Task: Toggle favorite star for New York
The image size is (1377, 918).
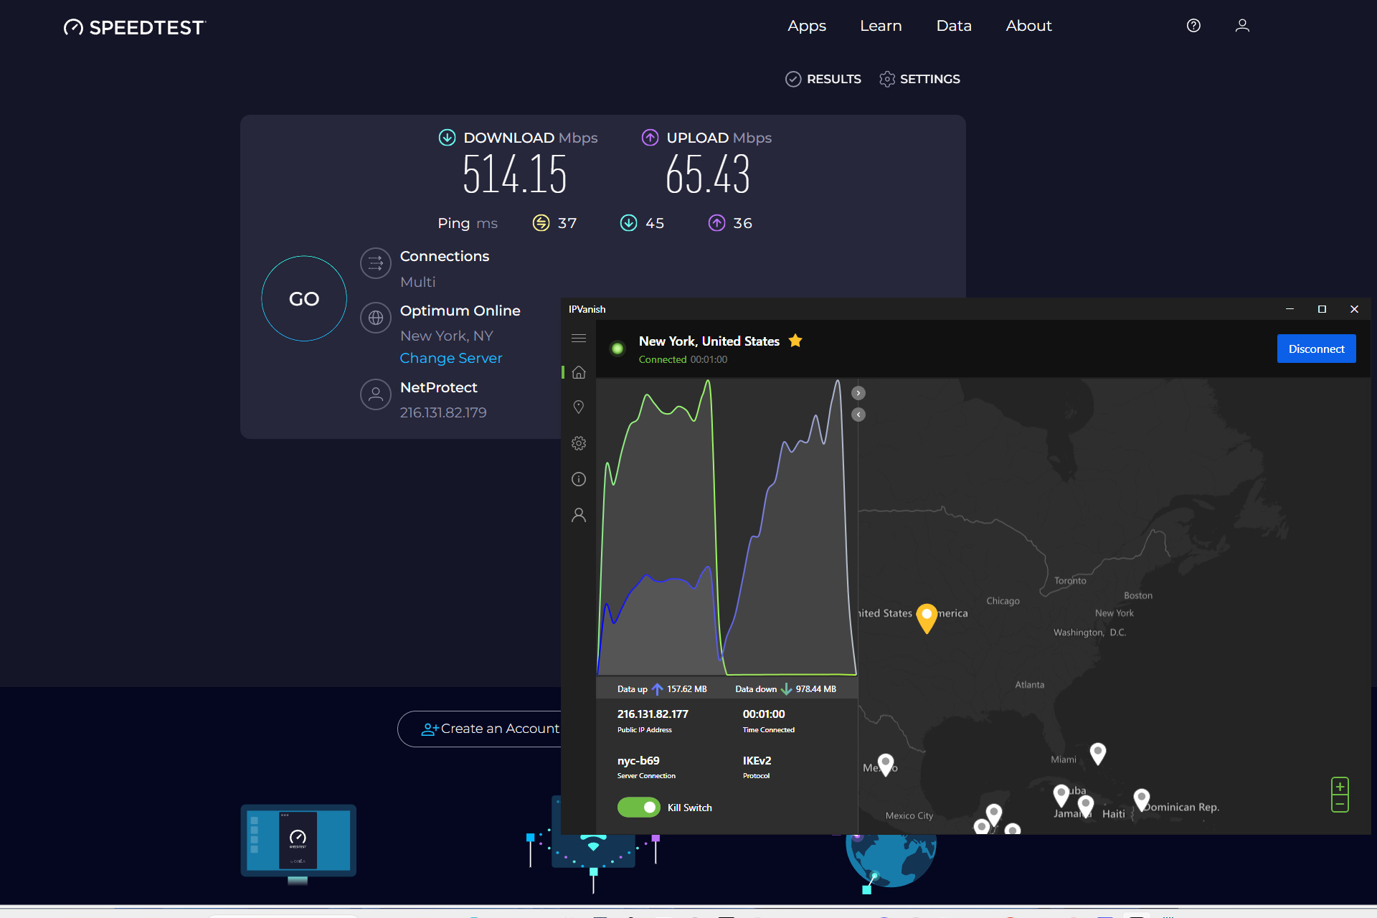Action: pyautogui.click(x=795, y=341)
